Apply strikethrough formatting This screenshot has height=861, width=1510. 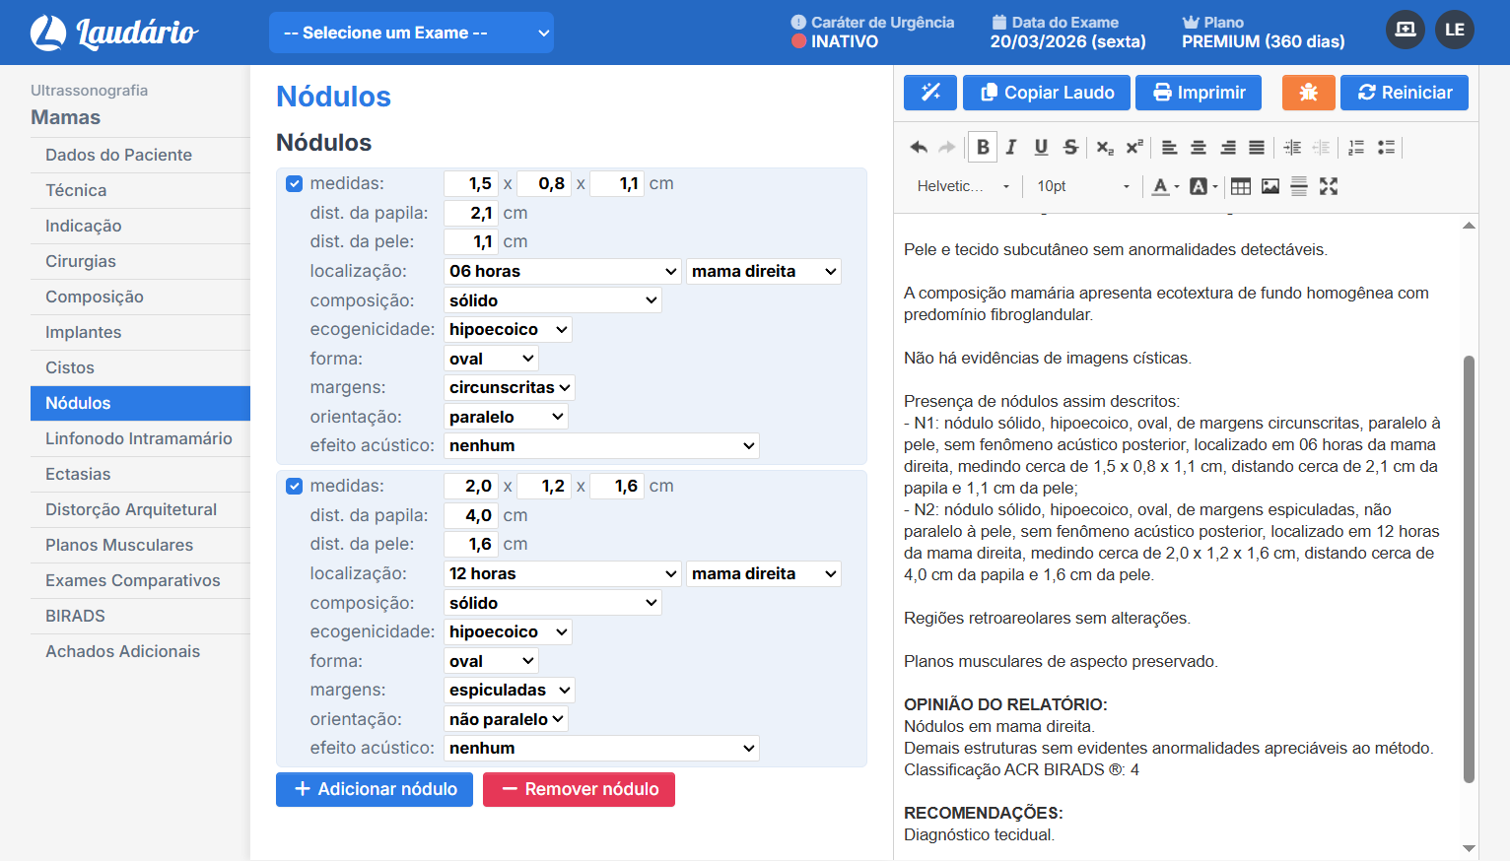point(1070,147)
